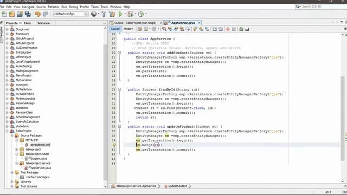This screenshot has height=195, width=347.
Task: Open the Debug Project dropdown arrow
Action: 136,14
